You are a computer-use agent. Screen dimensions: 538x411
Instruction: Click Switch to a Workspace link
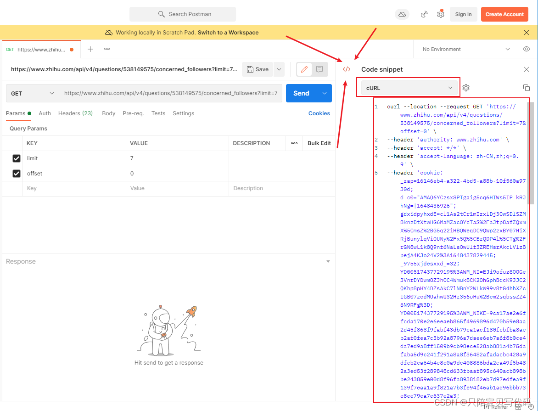click(x=228, y=33)
